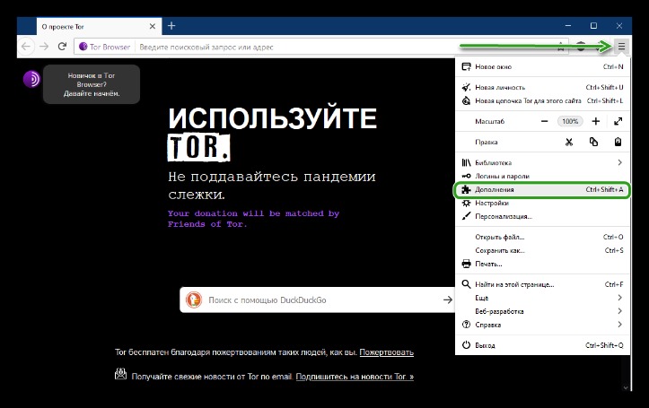Click the Copy icon in Правка row
This screenshot has height=408, width=649.
coord(593,142)
